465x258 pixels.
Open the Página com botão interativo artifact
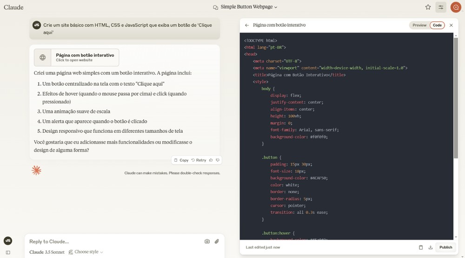click(x=76, y=58)
